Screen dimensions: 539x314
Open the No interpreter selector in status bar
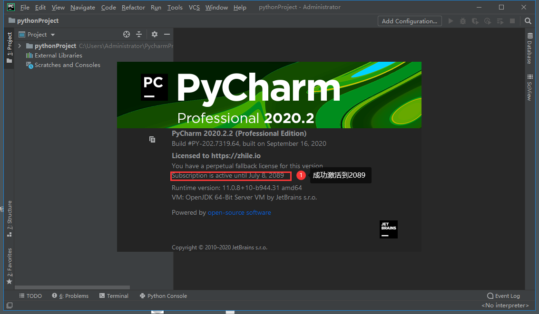coord(505,305)
